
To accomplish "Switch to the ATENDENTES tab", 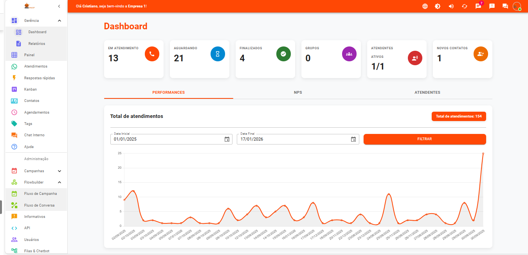I will pos(427,93).
